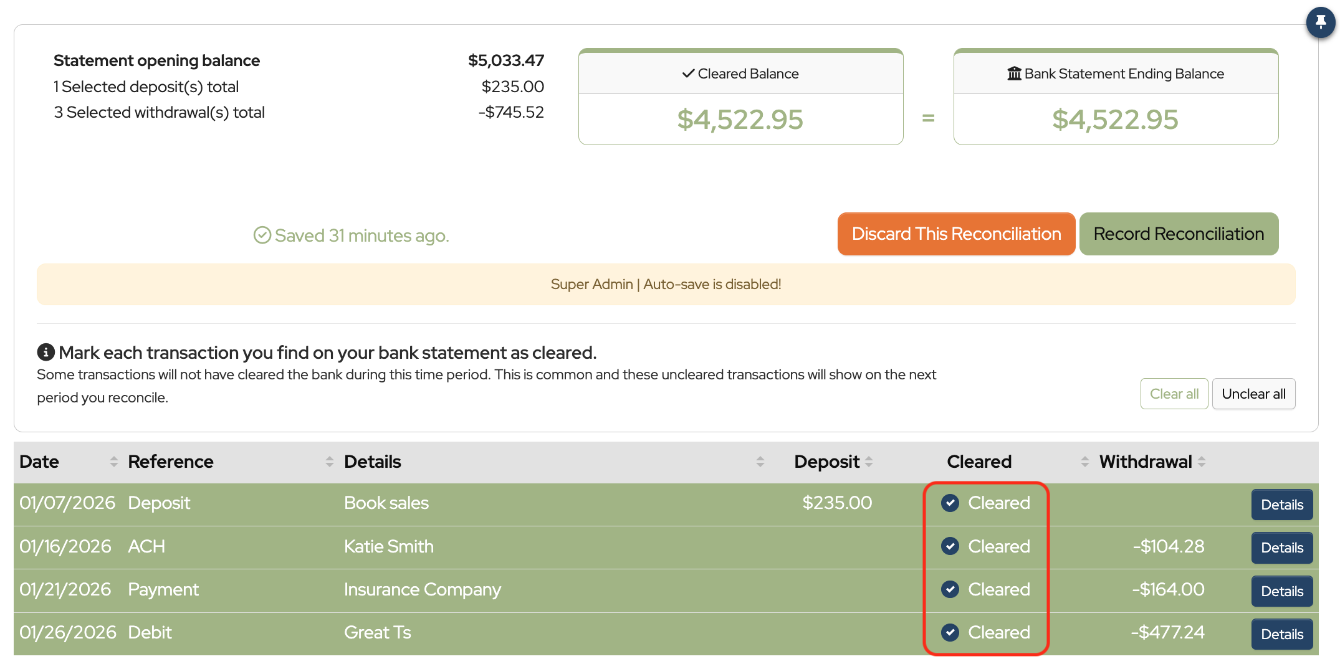Click the Clear all button

(1174, 394)
